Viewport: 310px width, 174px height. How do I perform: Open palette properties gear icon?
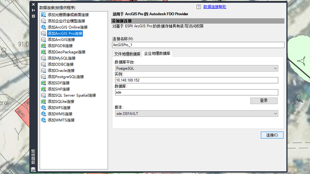pyautogui.click(x=33, y=16)
